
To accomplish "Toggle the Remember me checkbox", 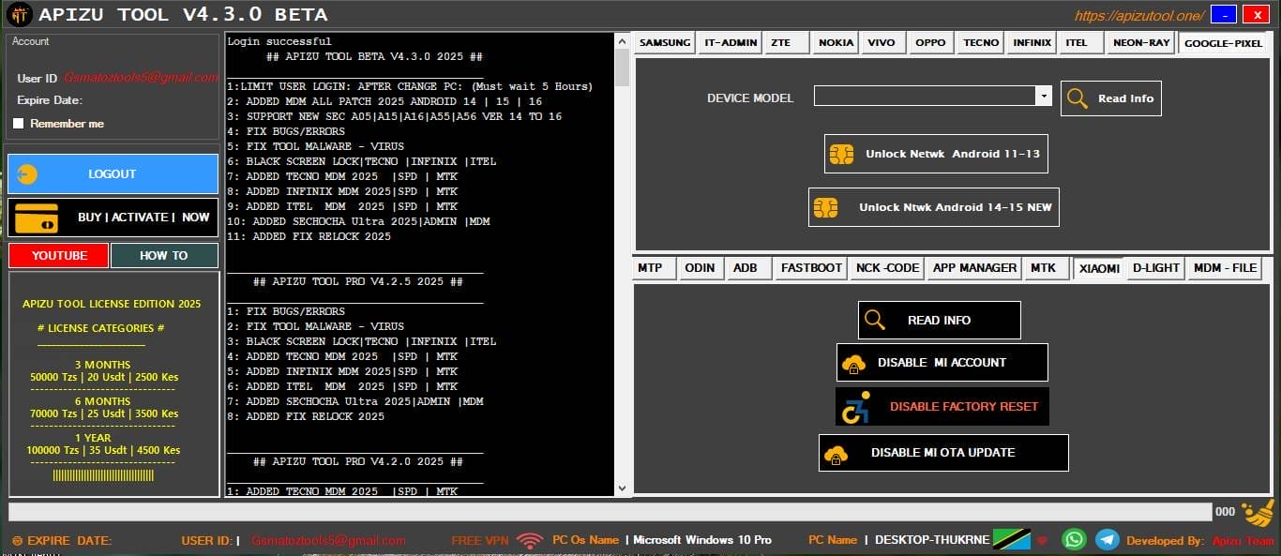I will point(18,124).
